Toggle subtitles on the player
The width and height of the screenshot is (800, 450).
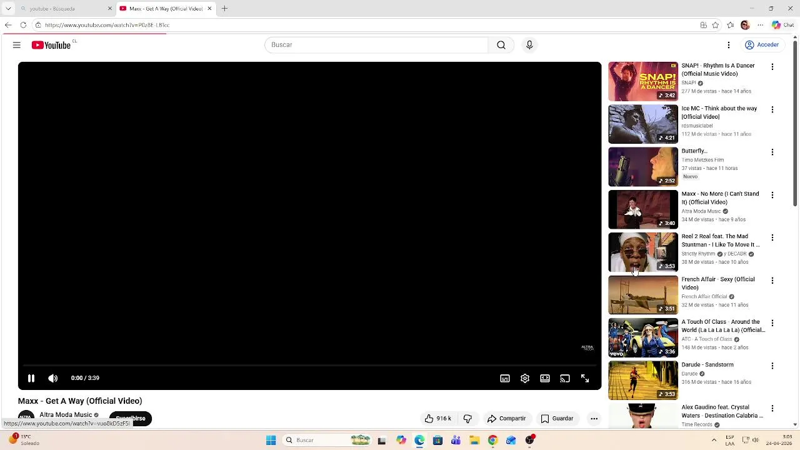click(x=505, y=378)
